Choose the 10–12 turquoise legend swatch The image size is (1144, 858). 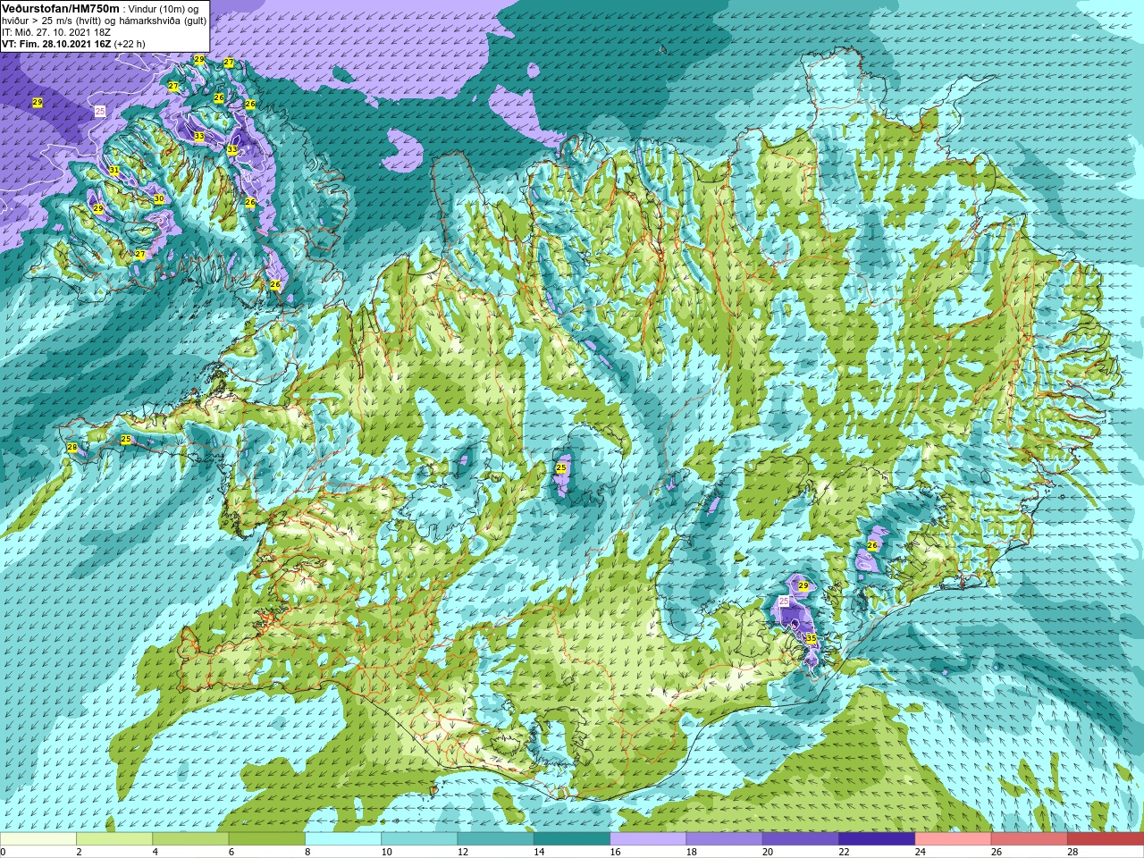[419, 839]
